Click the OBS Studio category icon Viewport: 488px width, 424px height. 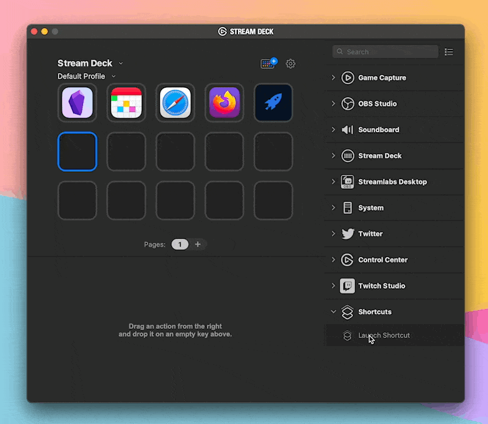pos(348,104)
